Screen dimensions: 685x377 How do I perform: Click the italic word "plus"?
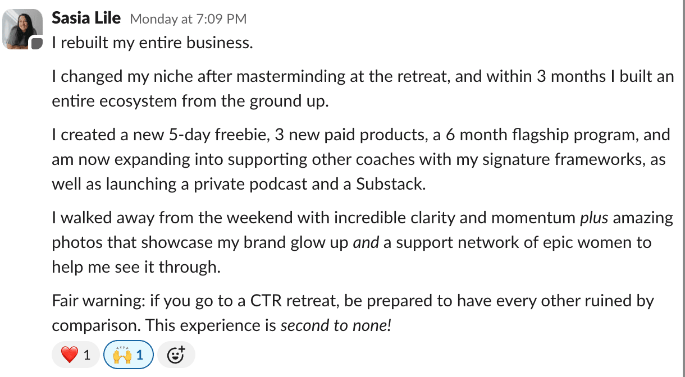click(x=594, y=218)
